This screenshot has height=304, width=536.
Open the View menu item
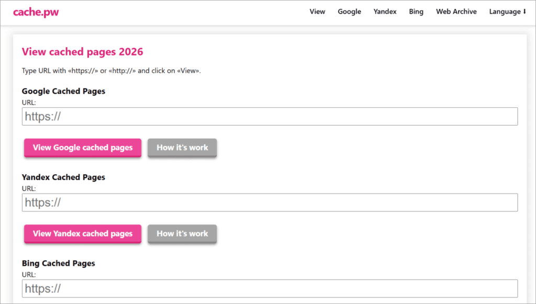(x=317, y=12)
